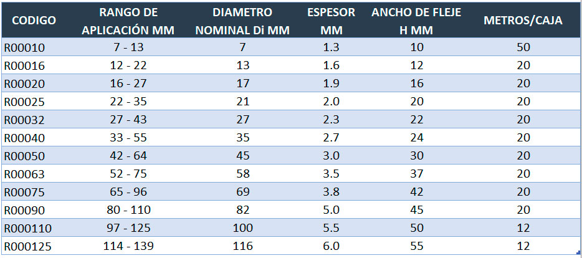Click the range cell 16 - 27

(x=127, y=84)
